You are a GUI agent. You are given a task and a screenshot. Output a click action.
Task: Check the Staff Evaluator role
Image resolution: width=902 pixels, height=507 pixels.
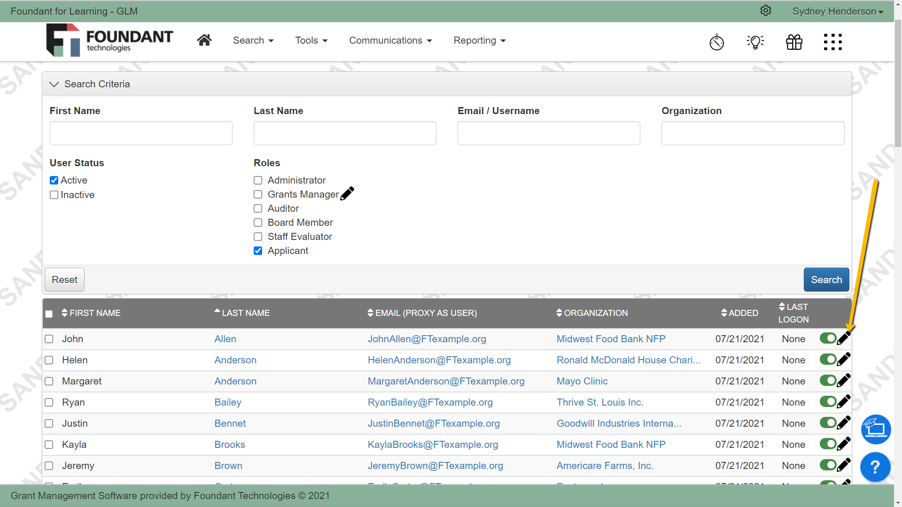click(258, 237)
